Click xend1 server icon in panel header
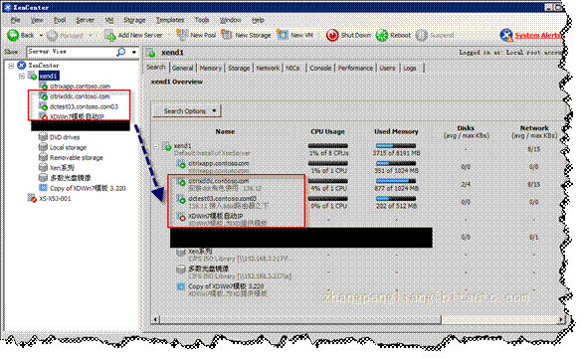The image size is (585, 359). [151, 53]
